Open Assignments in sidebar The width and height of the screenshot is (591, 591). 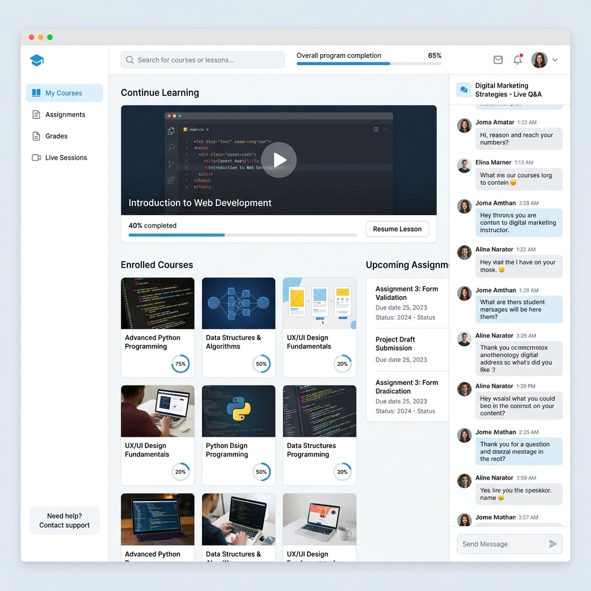(x=65, y=115)
